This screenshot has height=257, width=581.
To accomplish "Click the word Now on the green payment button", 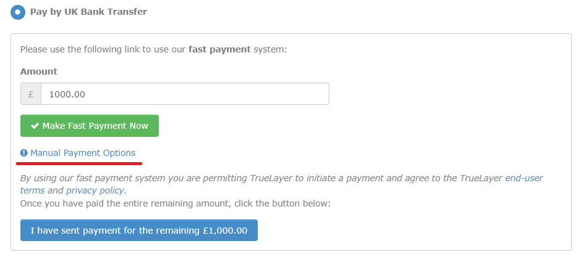I will coord(138,126).
